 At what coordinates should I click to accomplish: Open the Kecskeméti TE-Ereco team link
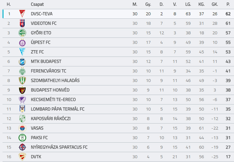[53, 100]
